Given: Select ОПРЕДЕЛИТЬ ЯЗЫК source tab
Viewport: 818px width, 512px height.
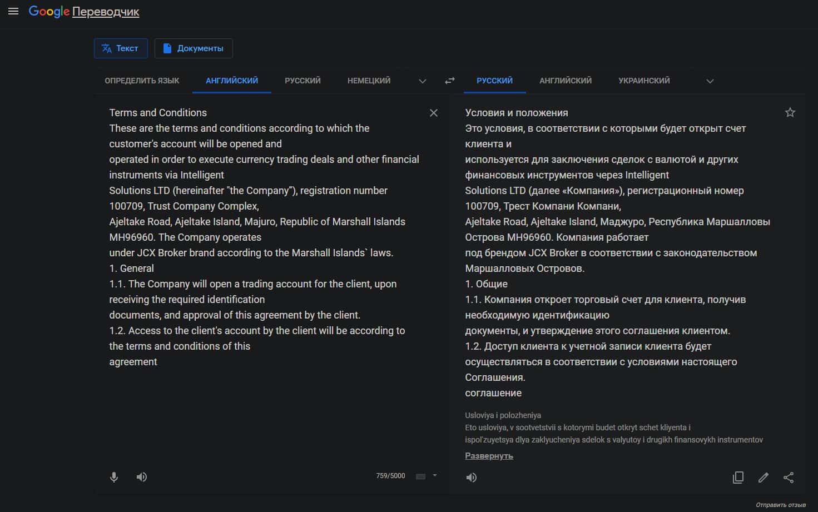Looking at the screenshot, I should point(142,81).
